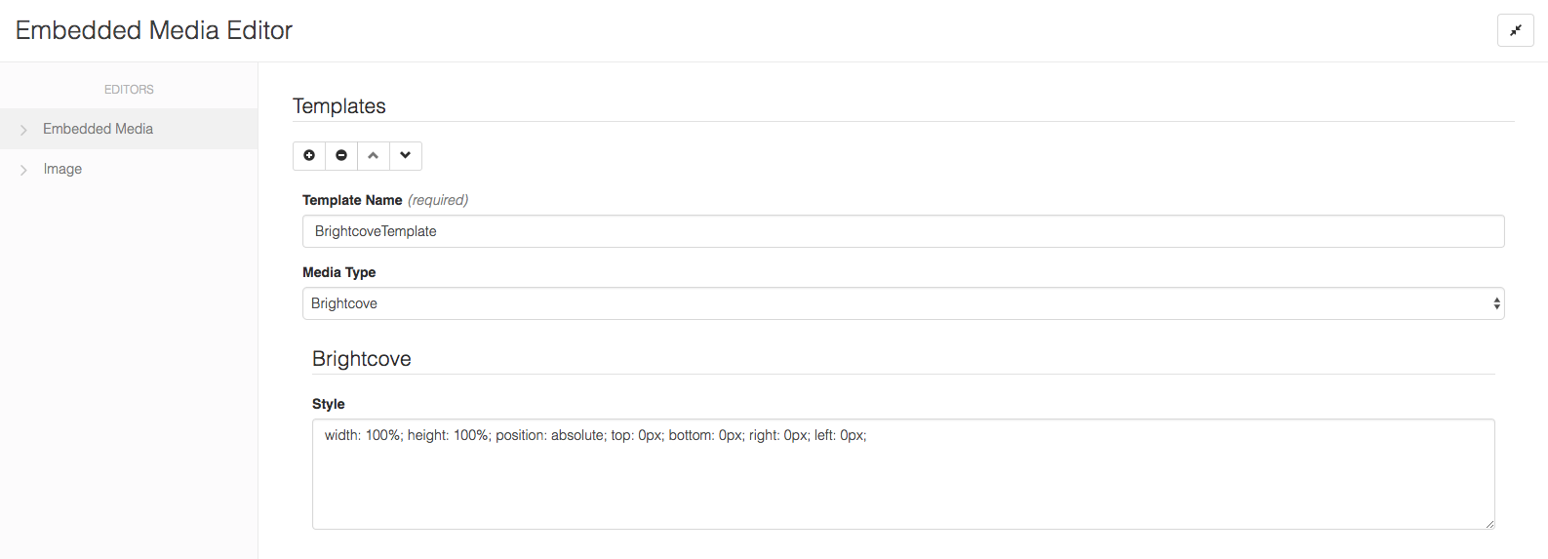Click the Brightcove section heading
Image resolution: width=1548 pixels, height=559 pixels.
(x=362, y=359)
